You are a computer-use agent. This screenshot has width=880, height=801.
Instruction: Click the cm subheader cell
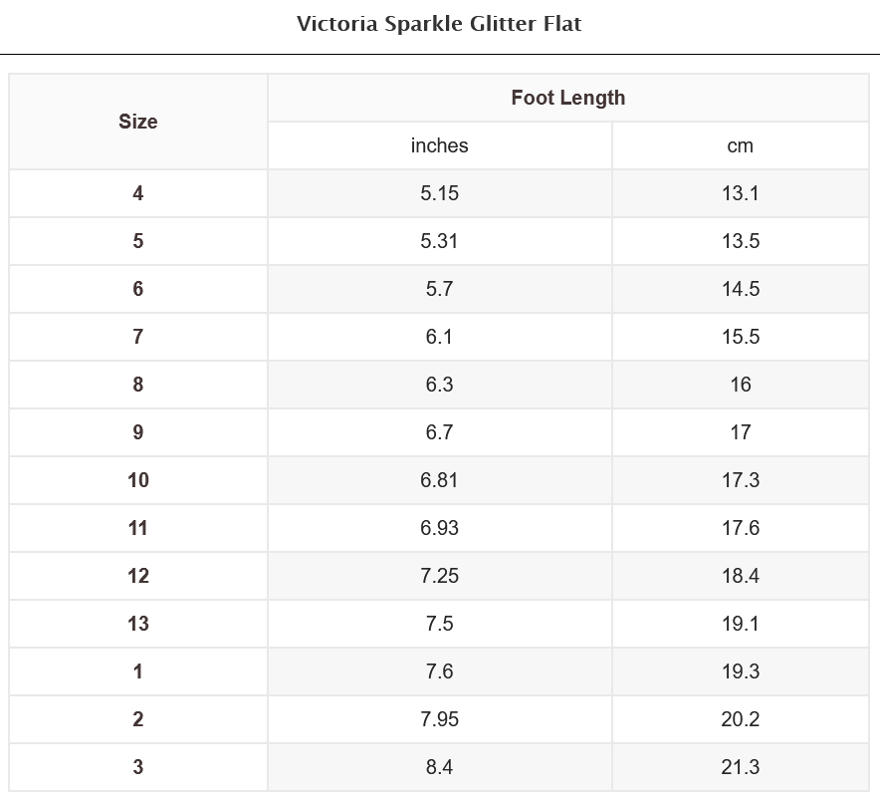pyautogui.click(x=740, y=145)
